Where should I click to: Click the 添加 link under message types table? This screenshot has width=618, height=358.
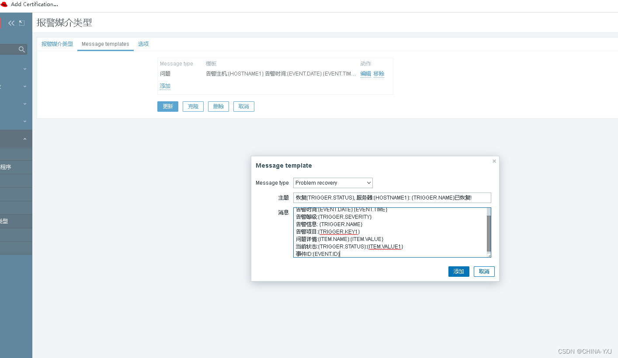click(x=165, y=86)
